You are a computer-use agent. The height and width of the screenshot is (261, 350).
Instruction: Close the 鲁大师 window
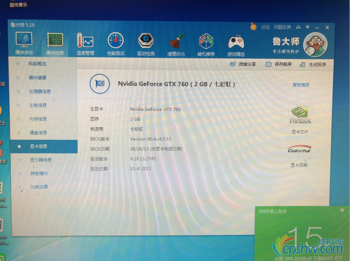coord(327,27)
